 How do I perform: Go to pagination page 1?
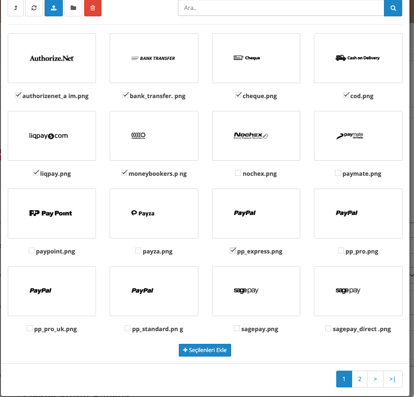344,379
